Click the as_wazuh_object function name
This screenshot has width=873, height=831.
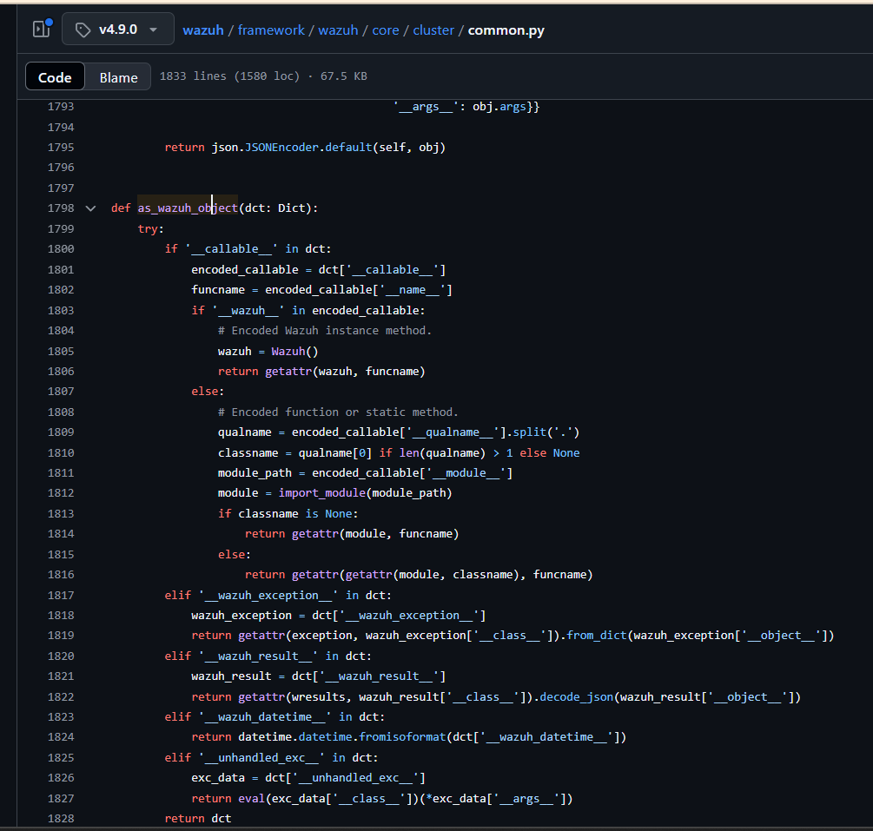click(x=188, y=208)
